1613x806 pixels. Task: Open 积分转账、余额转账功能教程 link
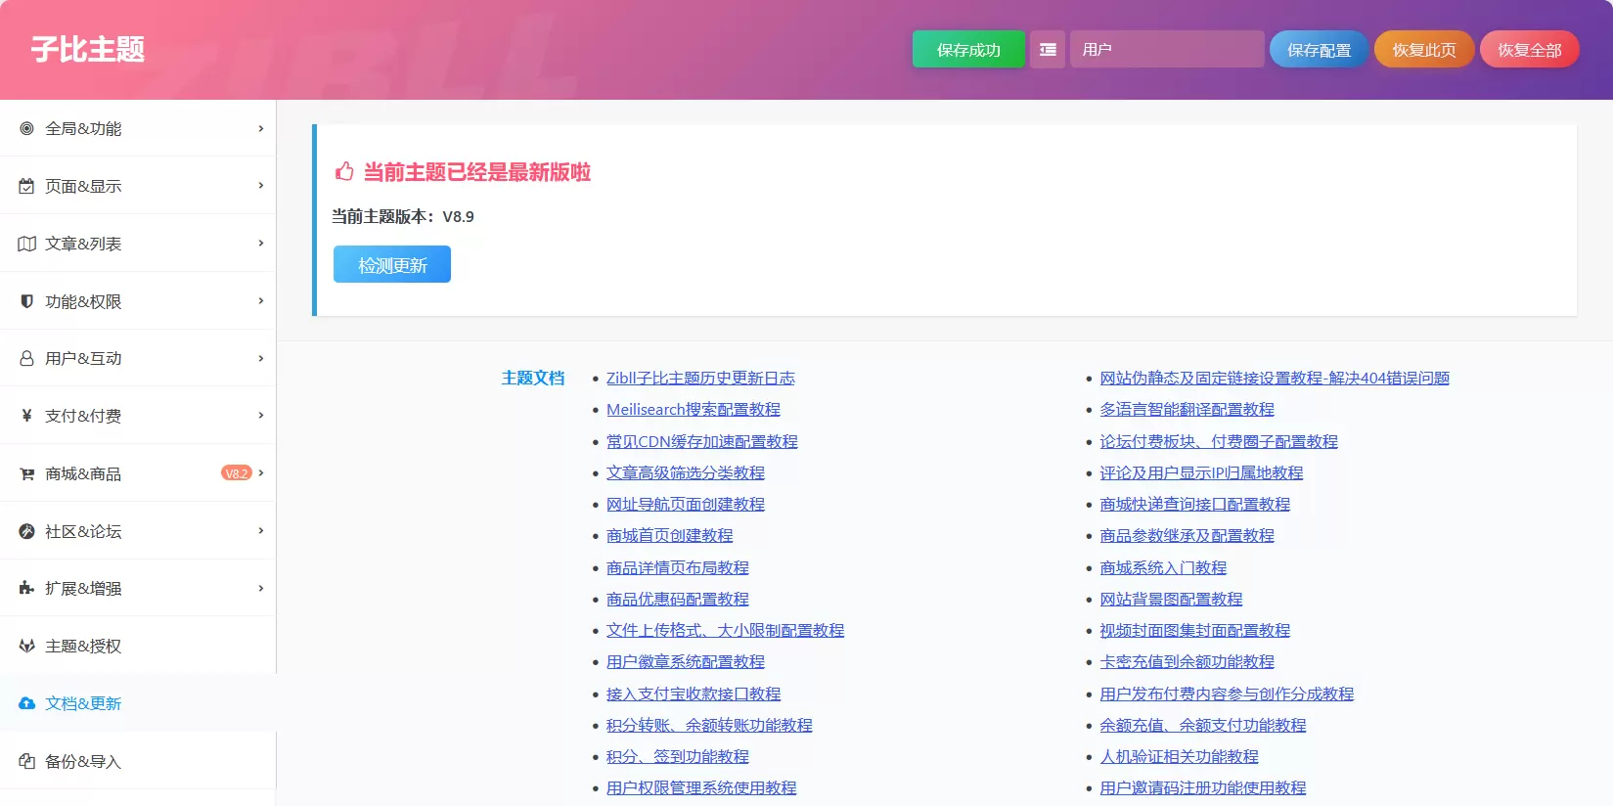tap(709, 725)
